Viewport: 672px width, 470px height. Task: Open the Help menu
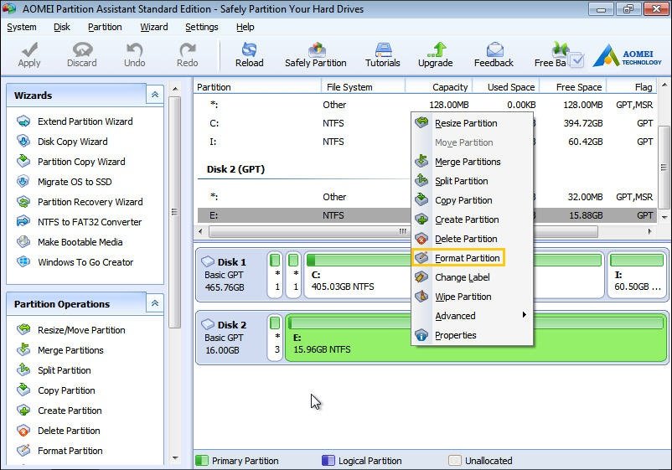tap(246, 27)
